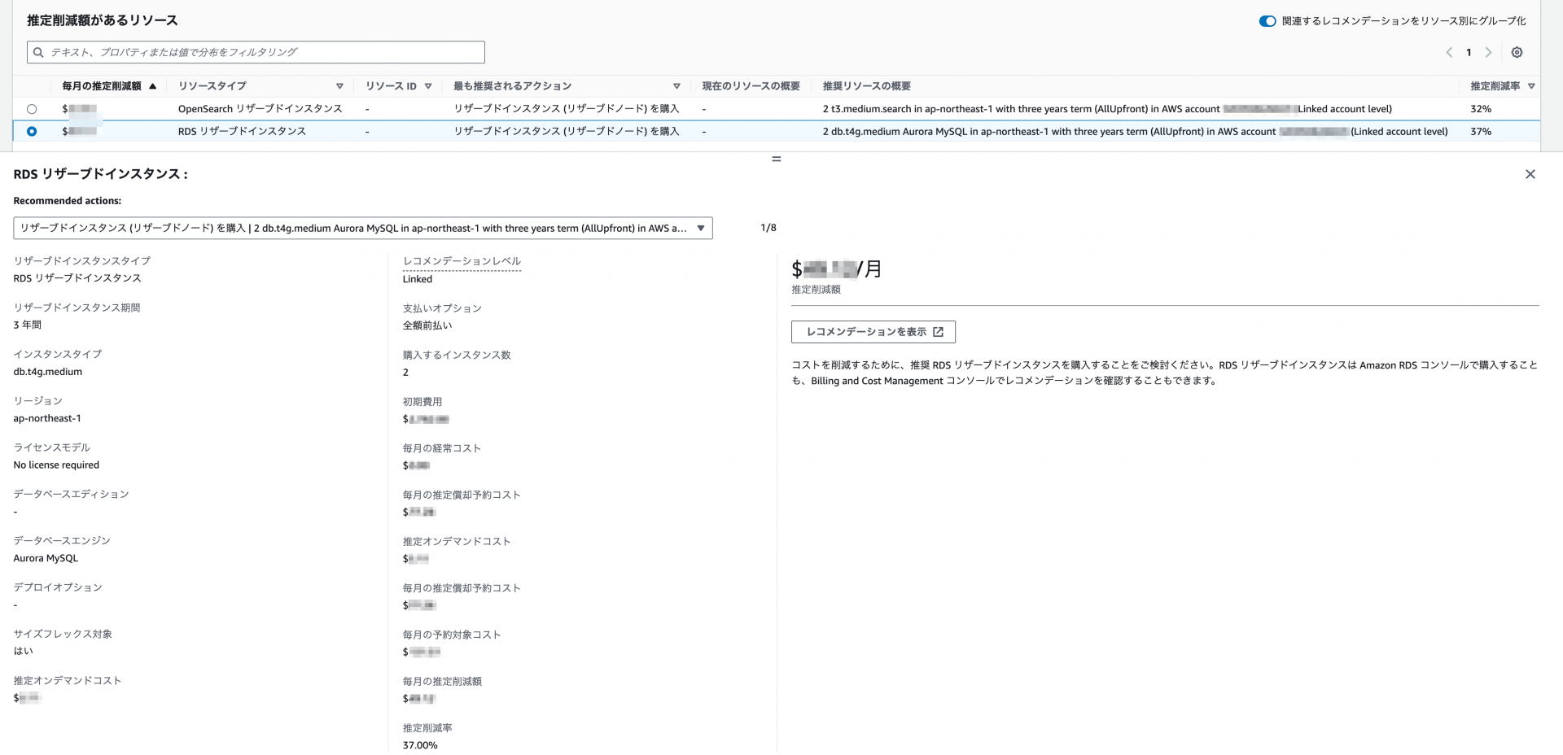Select page 1 in the pagination control
Screen dimensions: 1563x755
[x=1469, y=52]
